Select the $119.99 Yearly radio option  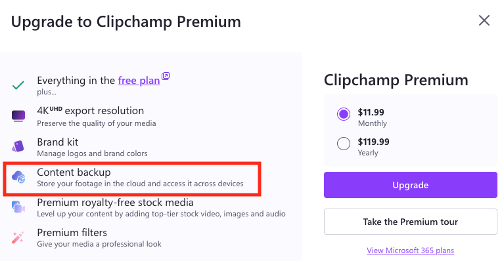344,144
